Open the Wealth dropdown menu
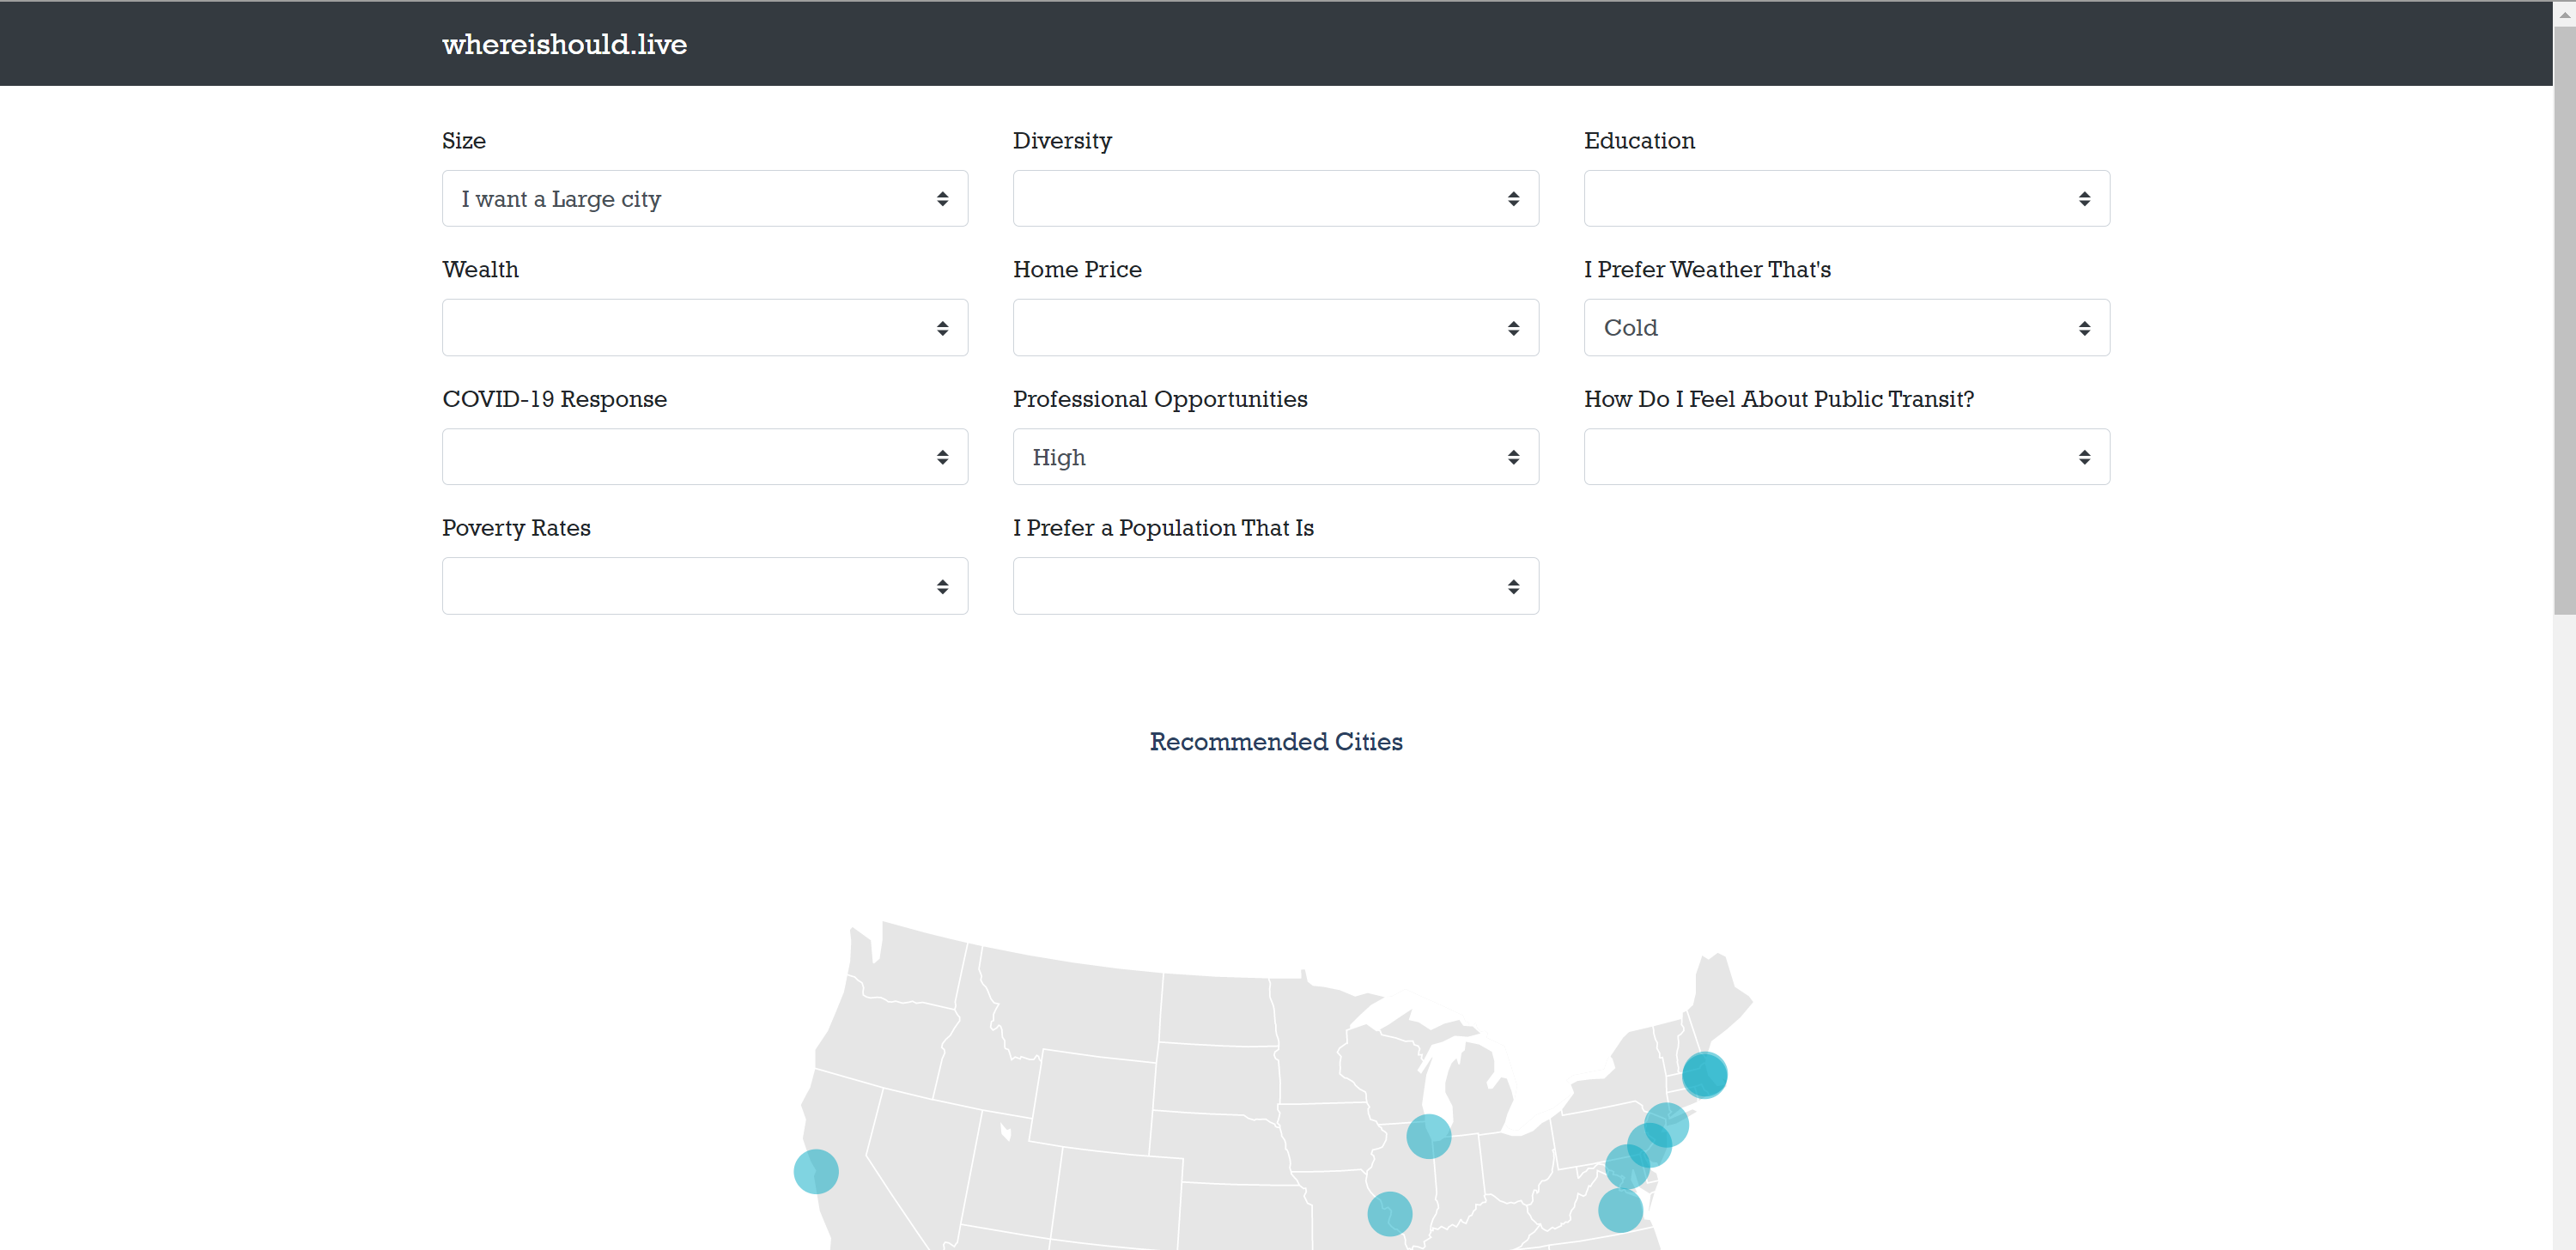Screen dimensions: 2576x1250 [x=704, y=327]
